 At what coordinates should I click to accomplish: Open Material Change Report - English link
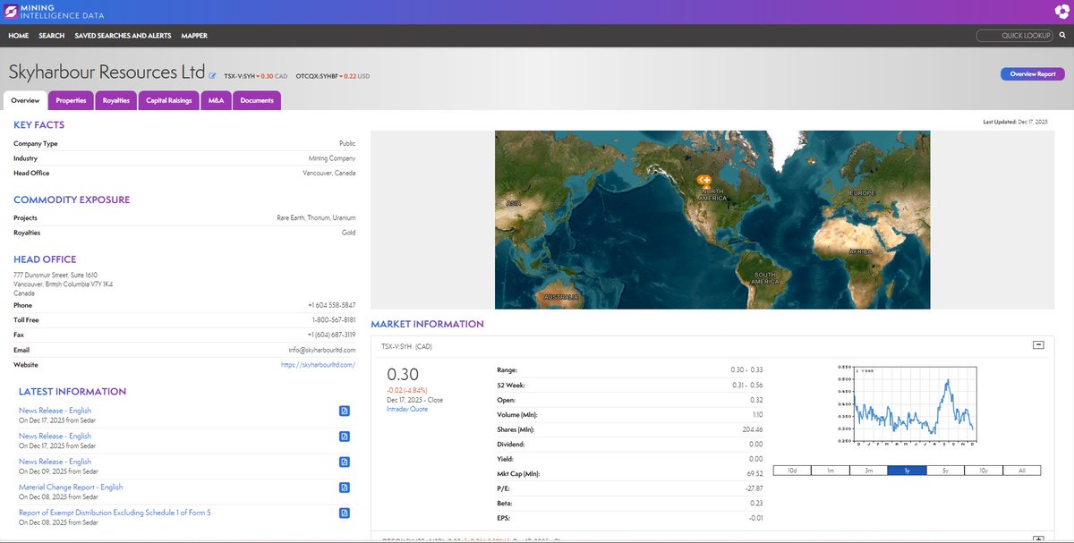71,487
